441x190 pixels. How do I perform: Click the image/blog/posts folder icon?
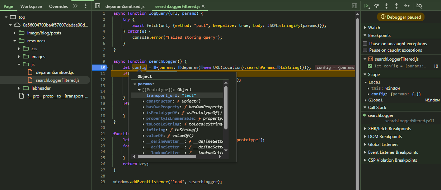[21, 33]
